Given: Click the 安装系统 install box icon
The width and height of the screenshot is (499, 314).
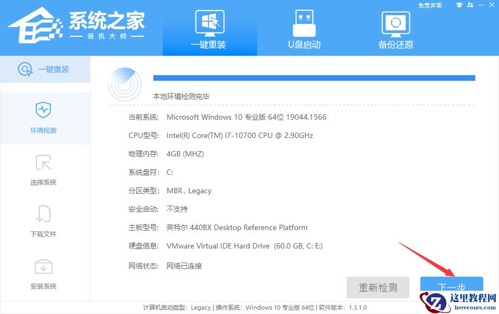Looking at the screenshot, I should point(43,266).
